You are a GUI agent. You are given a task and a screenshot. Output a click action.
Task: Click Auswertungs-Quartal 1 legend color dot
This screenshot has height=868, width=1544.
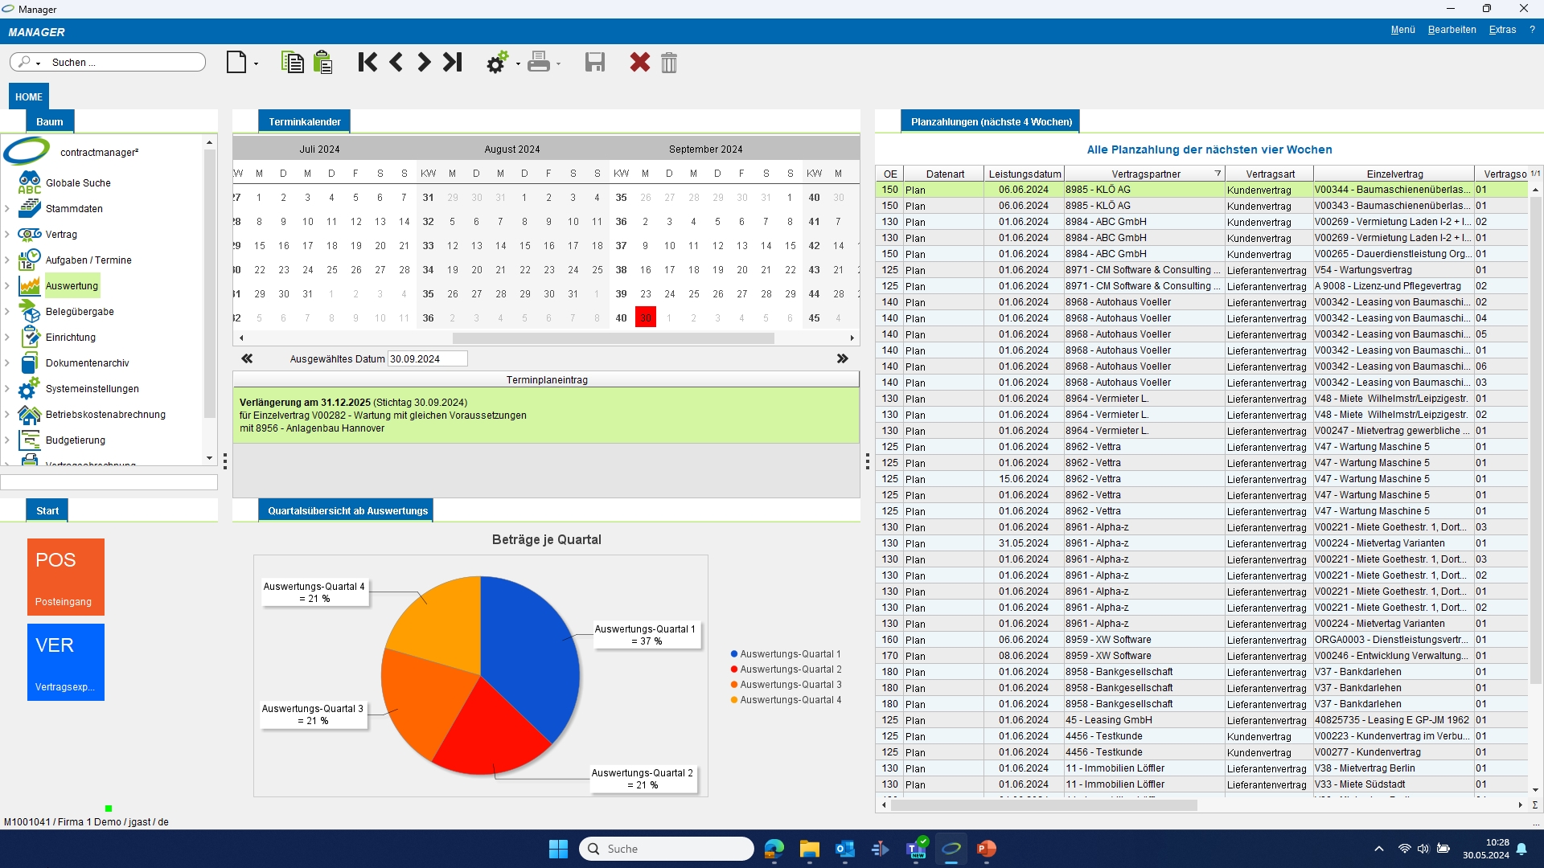click(733, 654)
